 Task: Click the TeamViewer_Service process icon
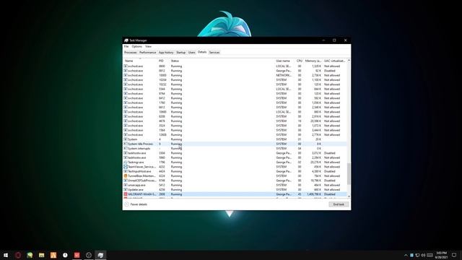coord(126,167)
